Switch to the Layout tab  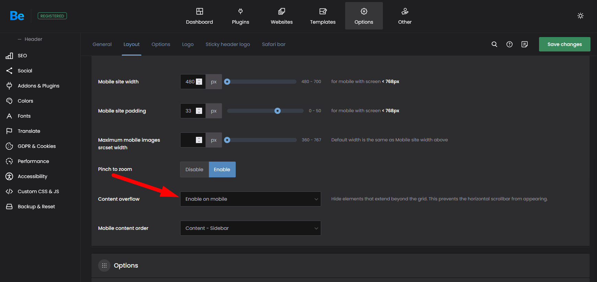click(x=131, y=44)
